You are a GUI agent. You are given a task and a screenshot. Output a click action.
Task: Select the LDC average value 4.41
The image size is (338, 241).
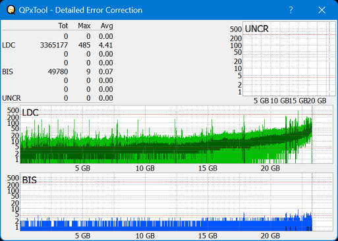[105, 45]
